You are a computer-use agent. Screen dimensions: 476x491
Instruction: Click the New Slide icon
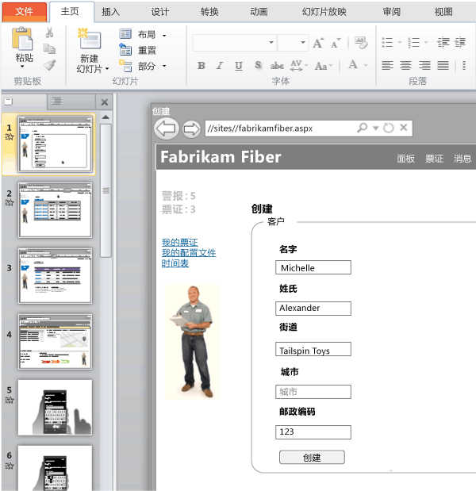(x=89, y=39)
